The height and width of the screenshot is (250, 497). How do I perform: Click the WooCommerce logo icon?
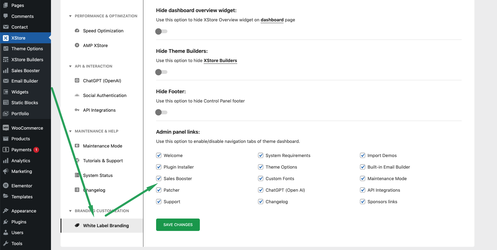click(6, 128)
